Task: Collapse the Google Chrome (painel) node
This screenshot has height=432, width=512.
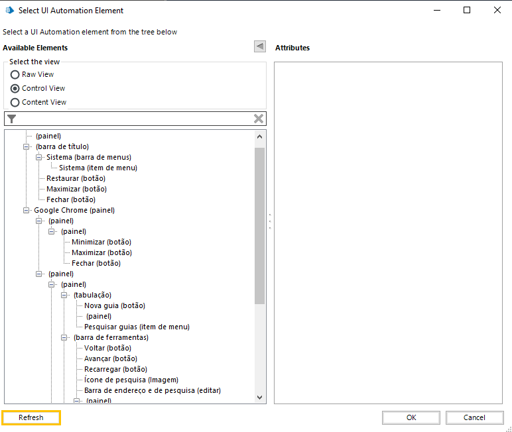Action: [x=26, y=211]
